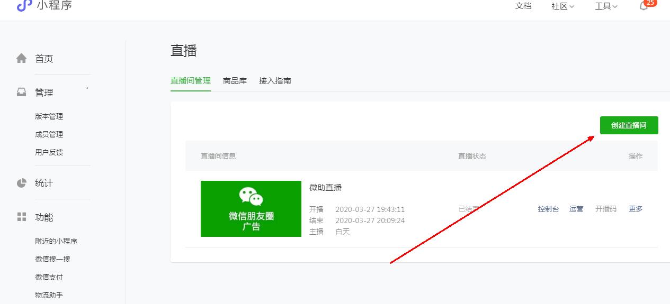The image size is (670, 304).
Task: Click the 统计 pie chart icon
Action: (22, 183)
